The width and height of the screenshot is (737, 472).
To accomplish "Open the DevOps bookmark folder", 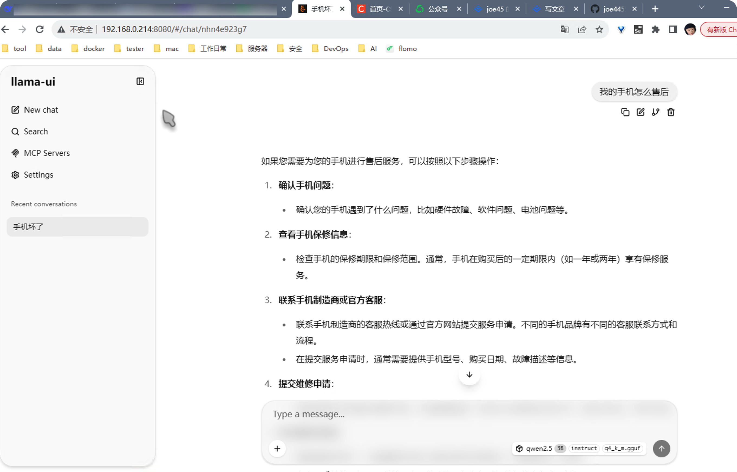I will 330,48.
